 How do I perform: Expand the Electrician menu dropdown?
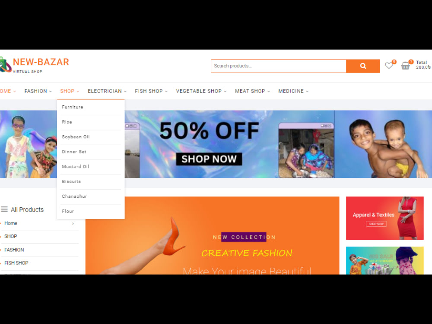coord(107,91)
